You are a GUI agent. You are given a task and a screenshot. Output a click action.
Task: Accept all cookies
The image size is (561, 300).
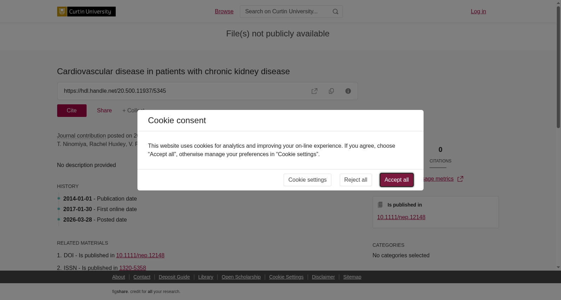(x=397, y=180)
